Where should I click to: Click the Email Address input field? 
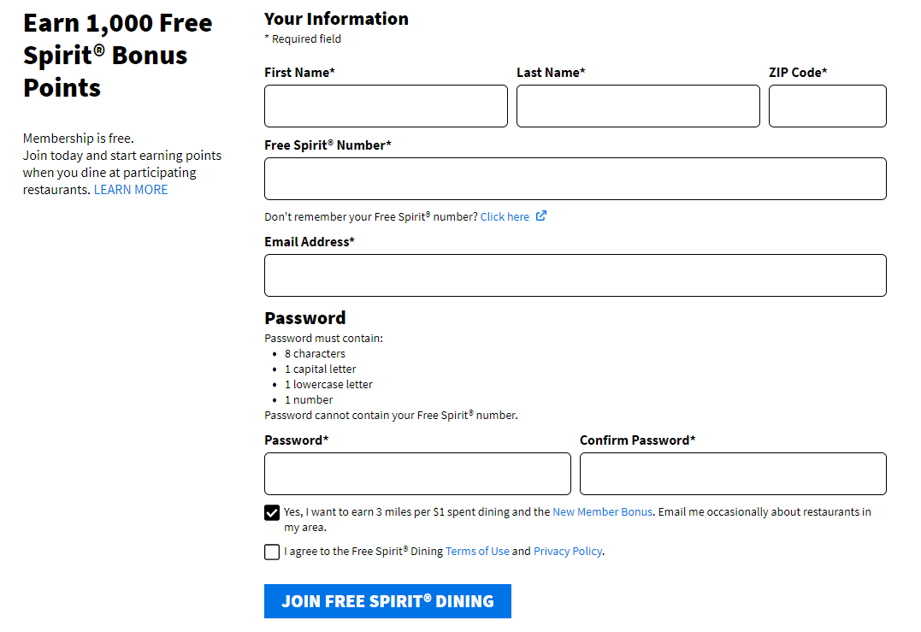click(576, 275)
